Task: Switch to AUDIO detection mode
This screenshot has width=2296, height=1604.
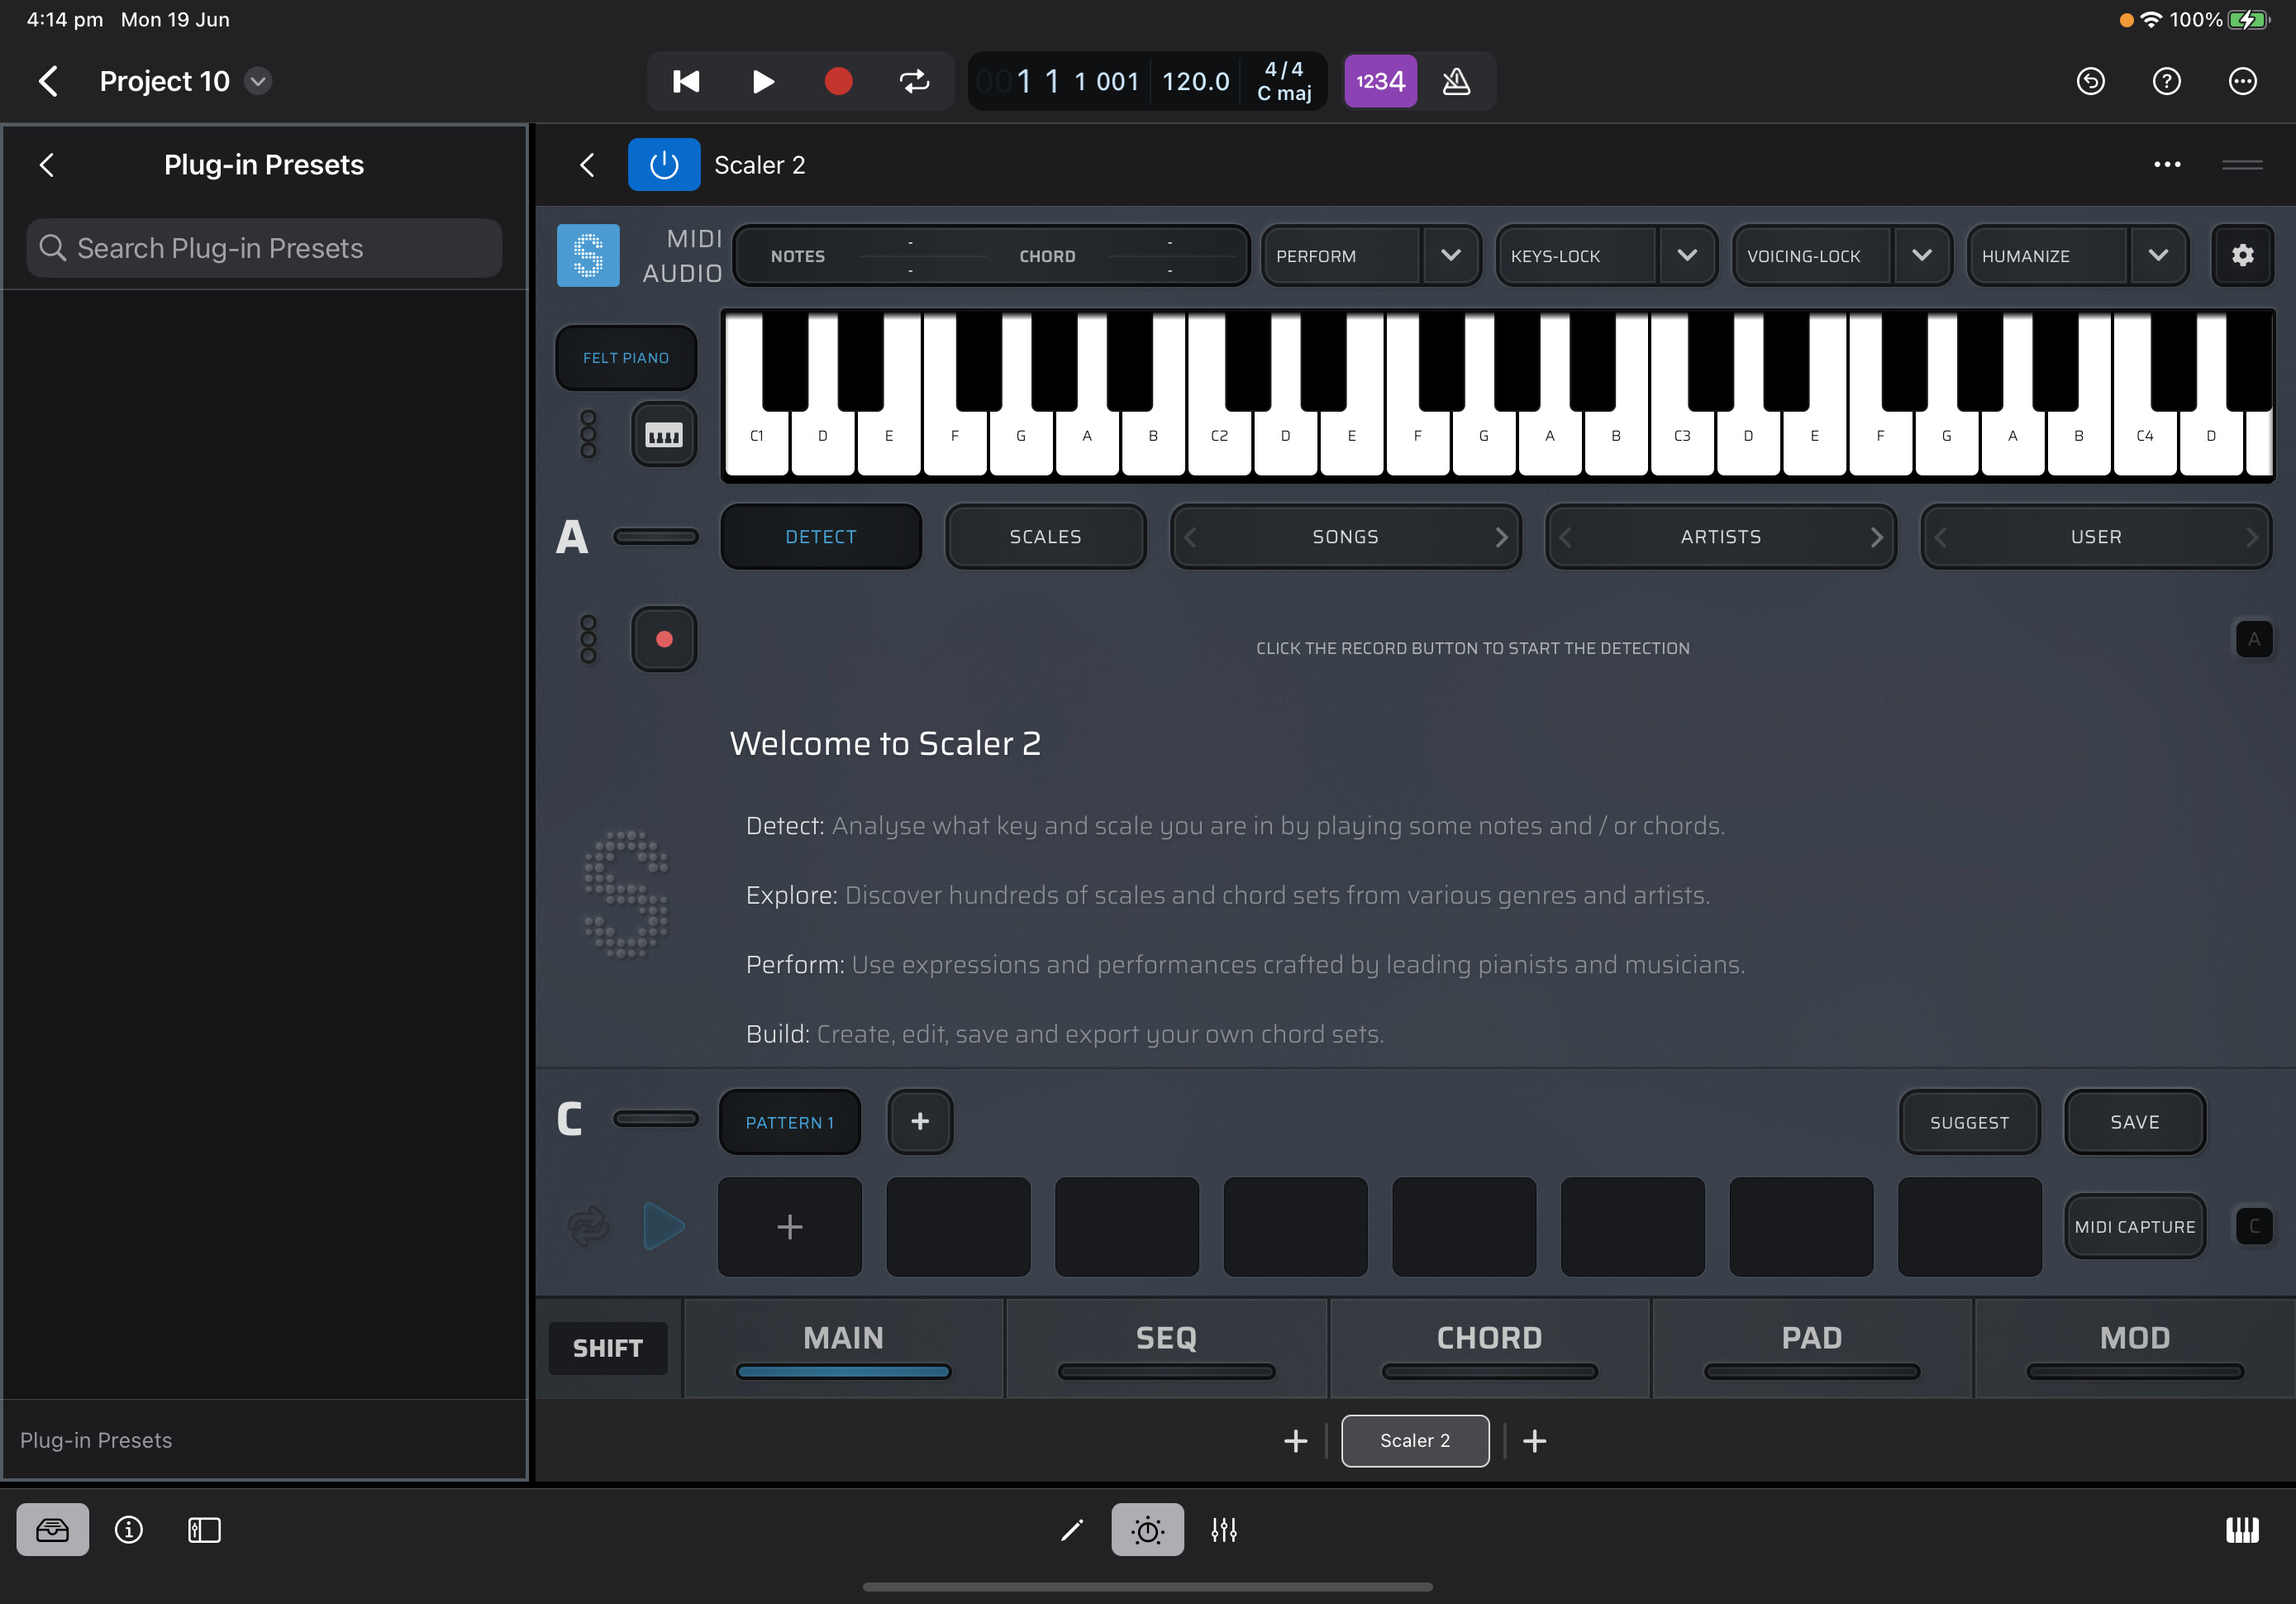Action: click(681, 273)
